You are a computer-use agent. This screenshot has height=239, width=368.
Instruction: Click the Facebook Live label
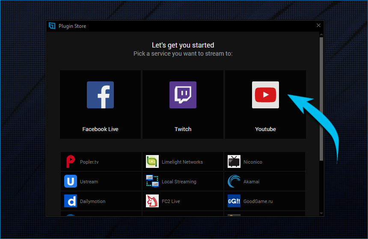pos(100,129)
